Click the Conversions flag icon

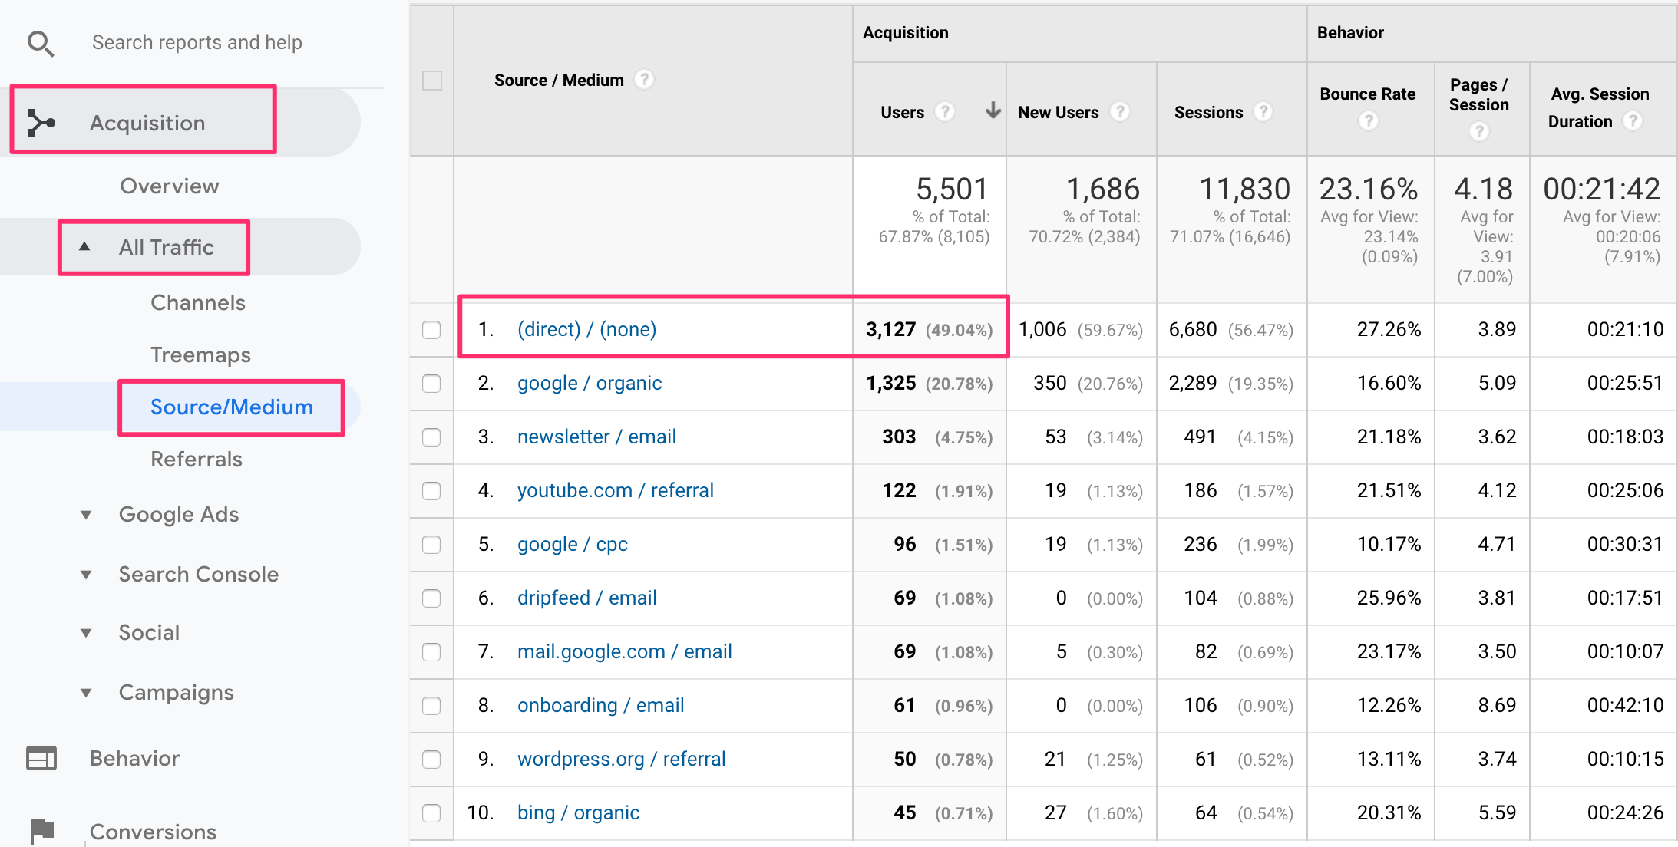click(41, 830)
